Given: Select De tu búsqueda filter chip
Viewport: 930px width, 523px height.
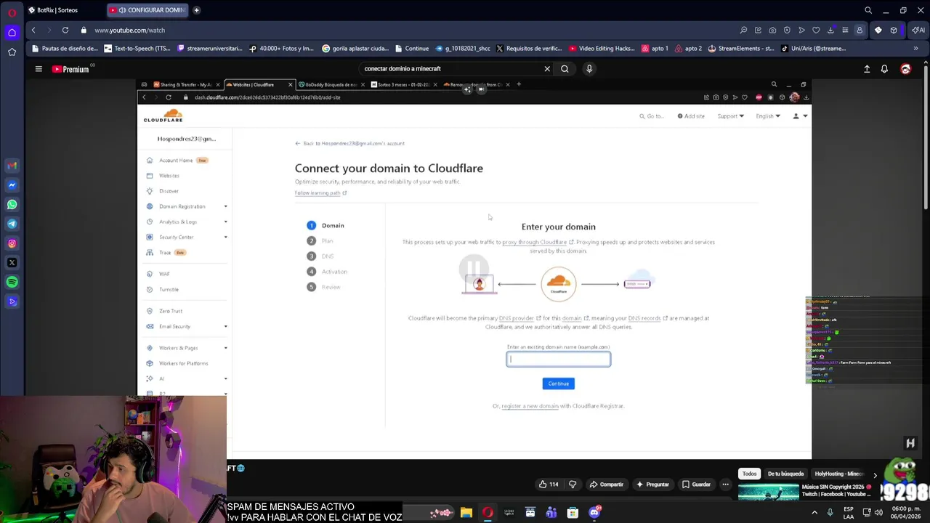Looking at the screenshot, I should [x=785, y=474].
